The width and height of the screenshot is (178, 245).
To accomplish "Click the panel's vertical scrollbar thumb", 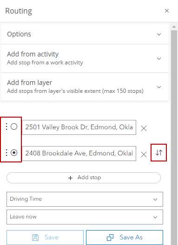I will (174, 138).
